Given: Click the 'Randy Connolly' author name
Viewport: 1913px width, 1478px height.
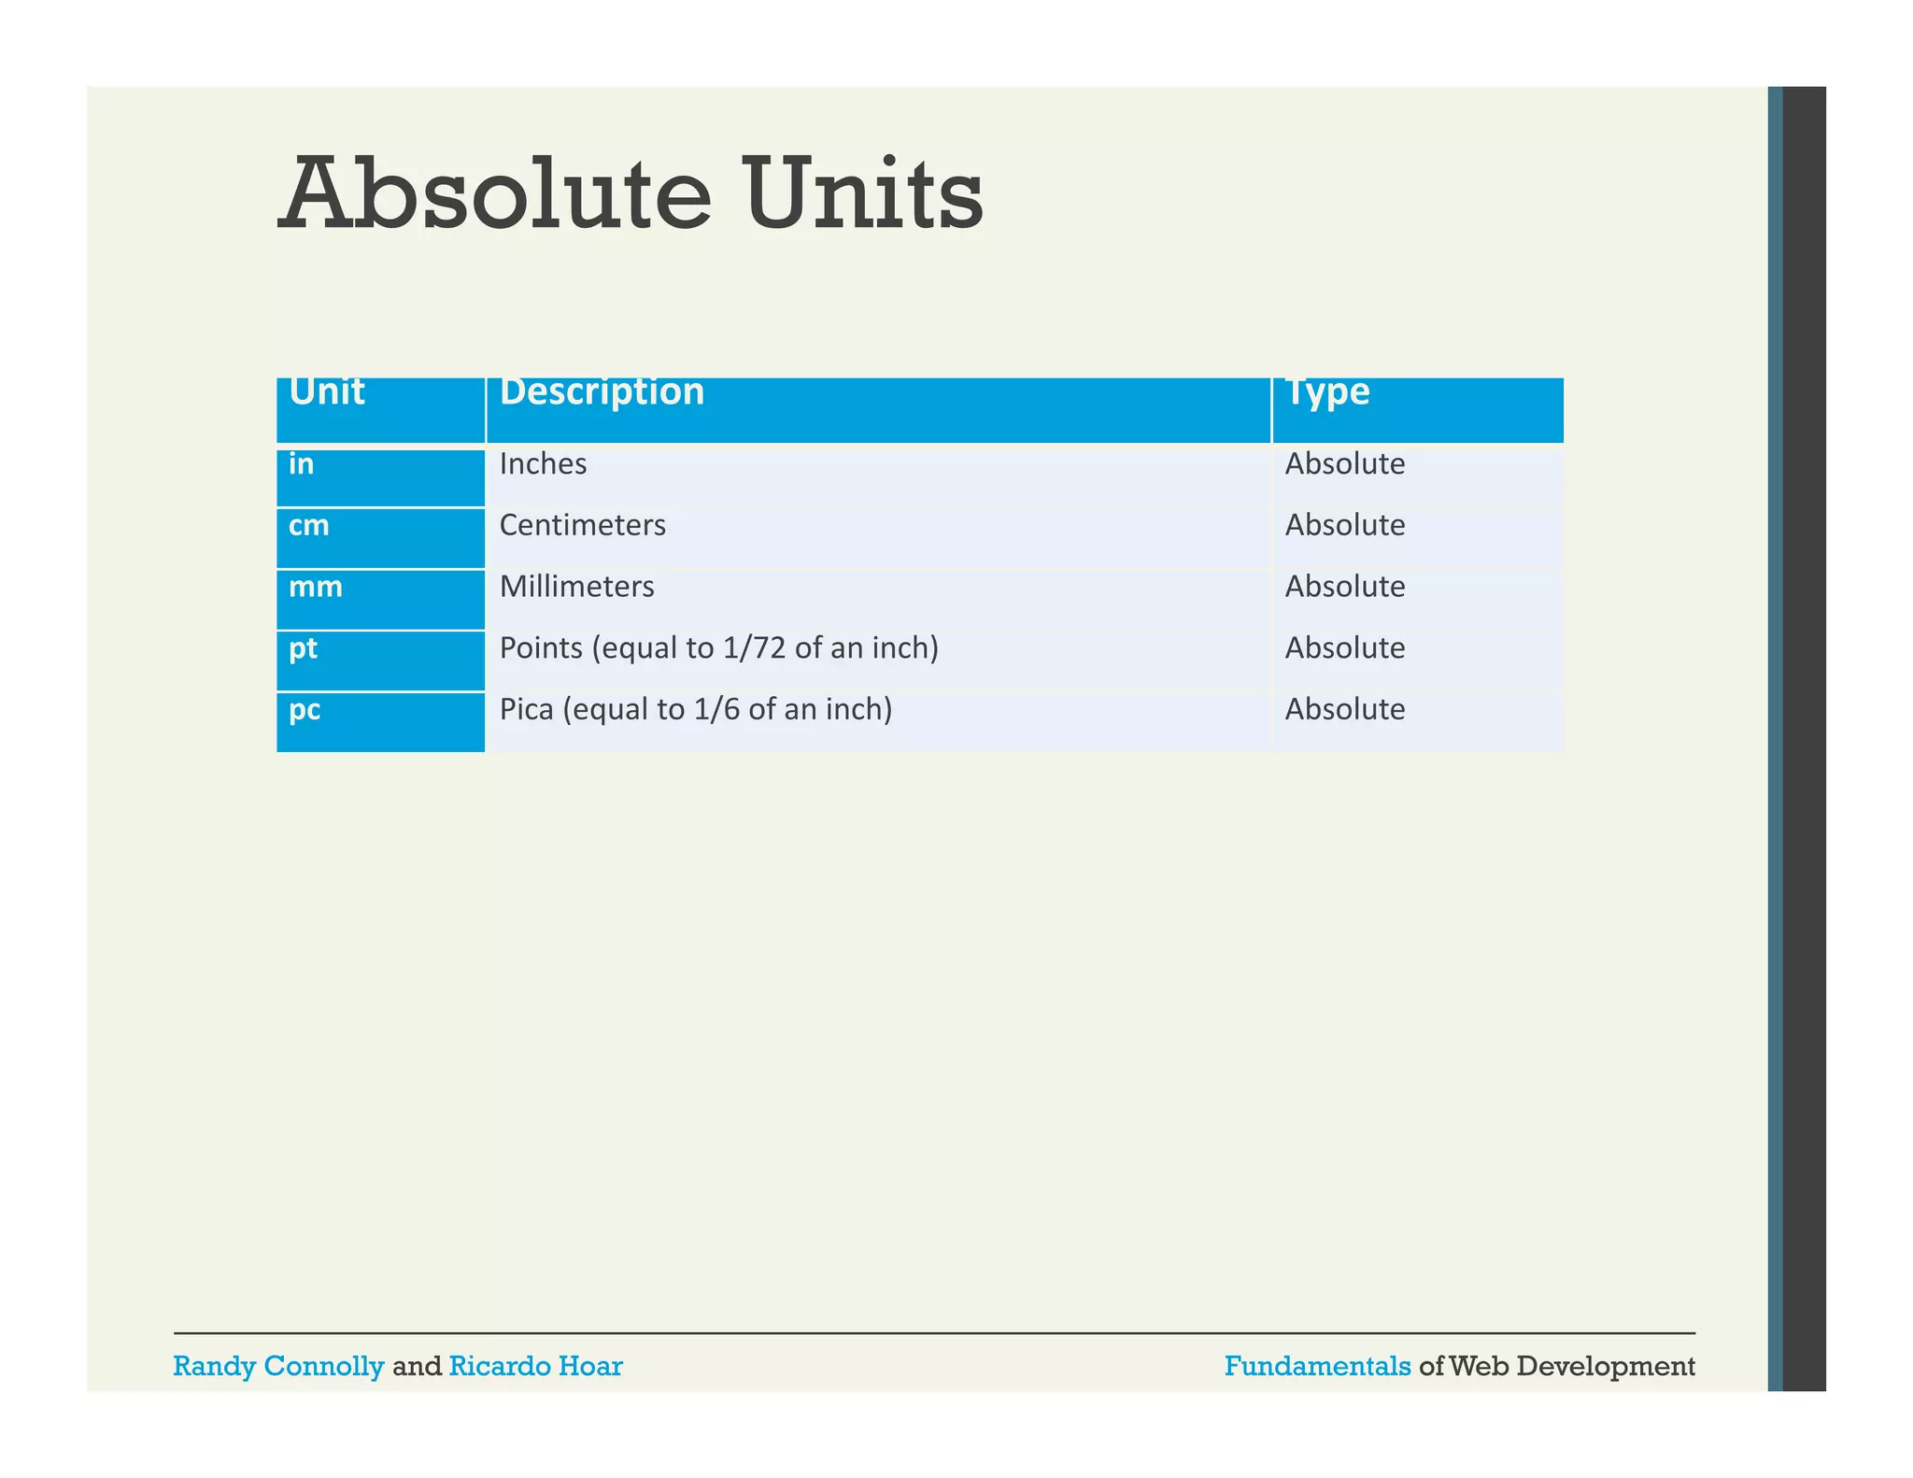Looking at the screenshot, I should [x=278, y=1367].
